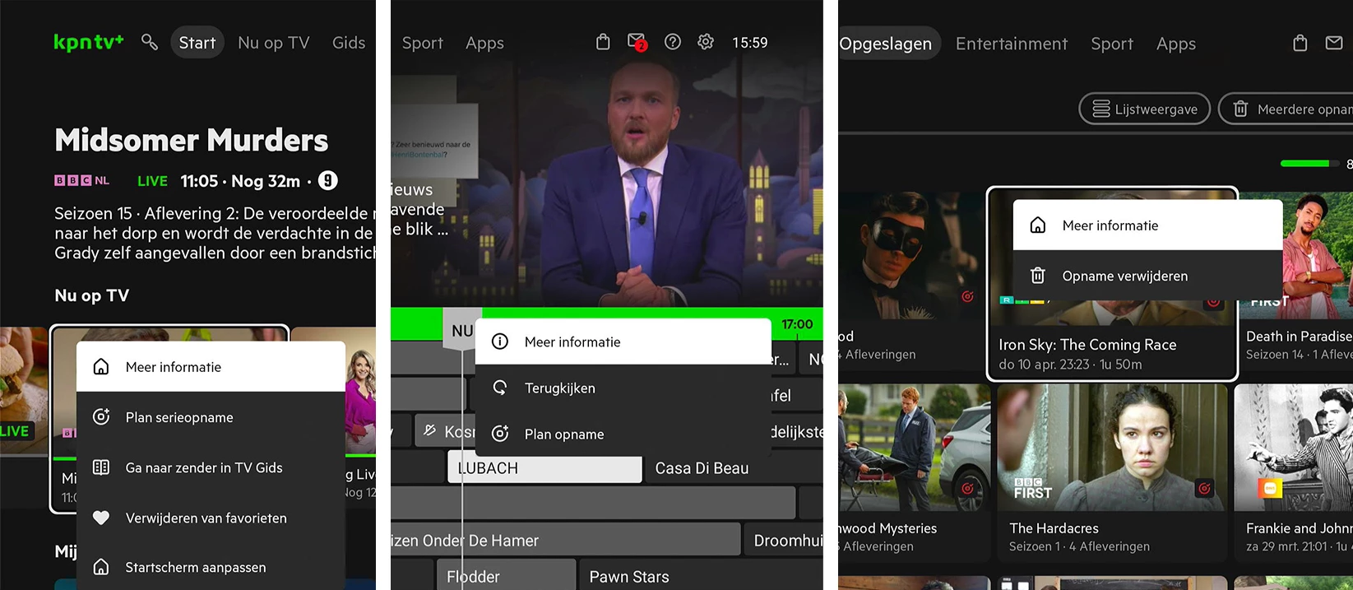Click the NU timeline marker
Viewport: 1353px width, 590px height.
(461, 331)
